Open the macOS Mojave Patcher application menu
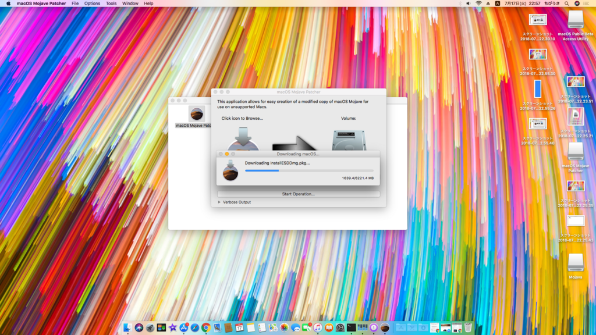 41,3
